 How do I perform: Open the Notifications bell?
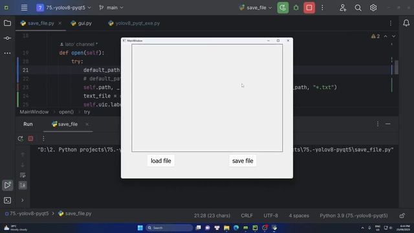(406, 23)
